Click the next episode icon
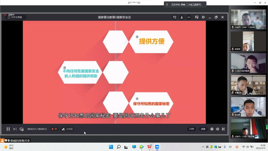This screenshot has height=151, width=268. point(15,129)
